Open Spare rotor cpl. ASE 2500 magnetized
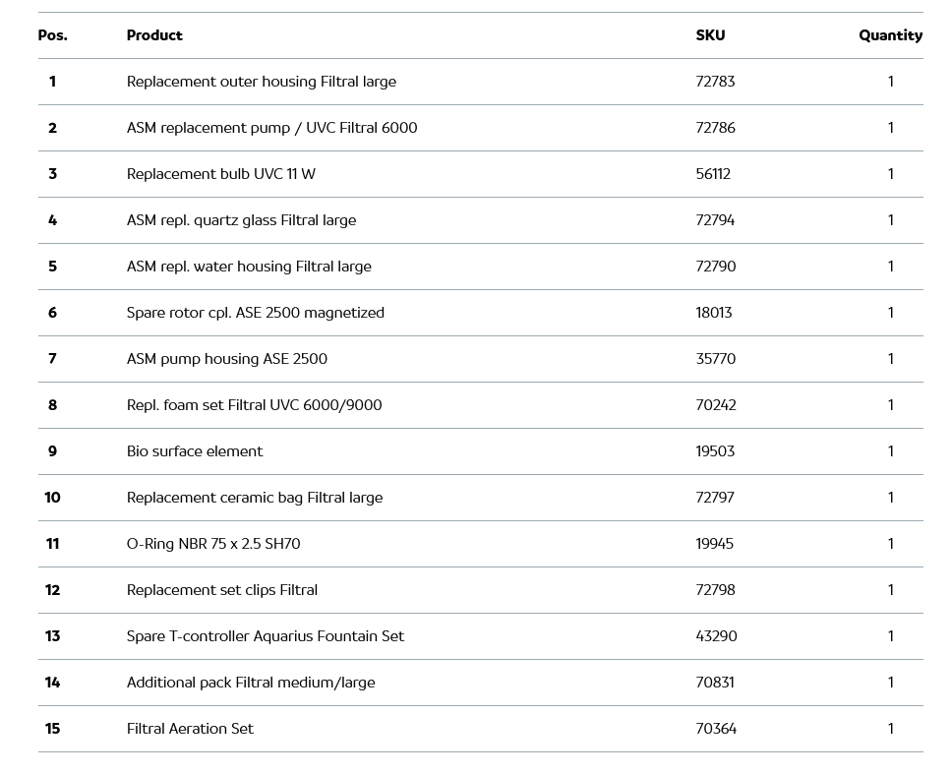This screenshot has height=775, width=951. coord(256,313)
